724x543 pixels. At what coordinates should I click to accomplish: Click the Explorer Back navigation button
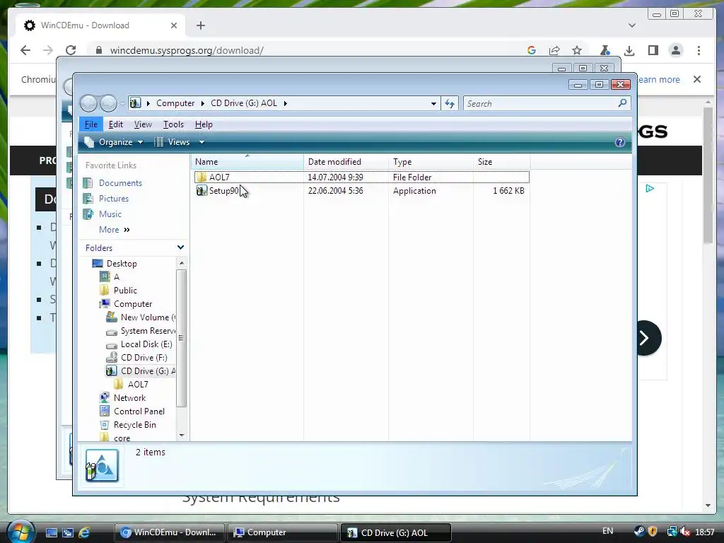coord(88,103)
